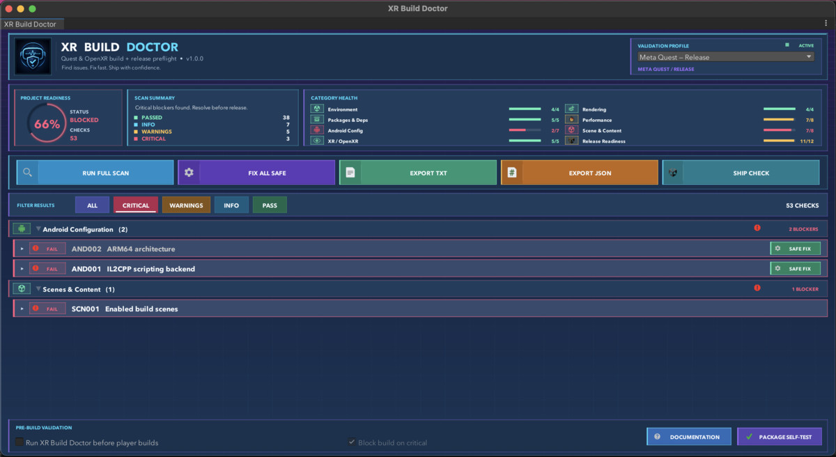Click the checkmark icon on Package Self-Test

click(x=749, y=437)
